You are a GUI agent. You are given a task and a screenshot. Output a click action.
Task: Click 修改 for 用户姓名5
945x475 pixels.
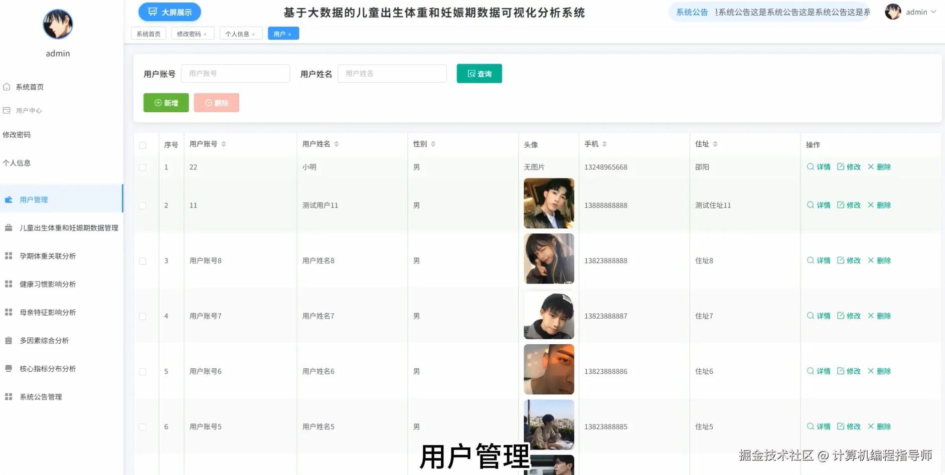849,426
